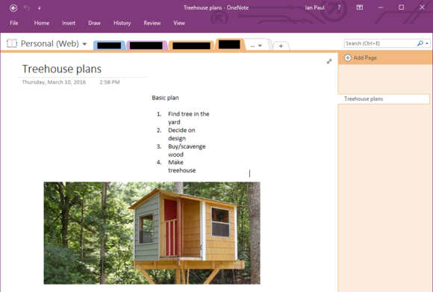Click the search magnifier icon
The height and width of the screenshot is (292, 433).
point(420,43)
